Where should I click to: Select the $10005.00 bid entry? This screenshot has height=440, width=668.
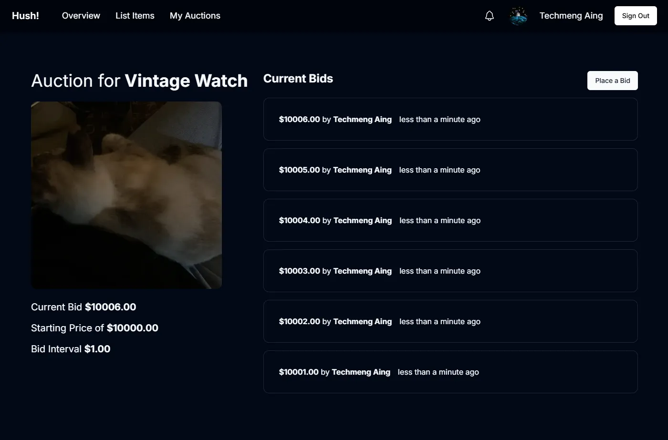[x=450, y=170]
